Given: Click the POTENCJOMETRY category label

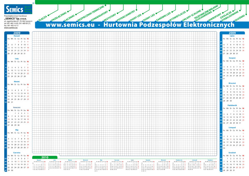Looking at the screenshot, I should pyautogui.click(x=126, y=16).
